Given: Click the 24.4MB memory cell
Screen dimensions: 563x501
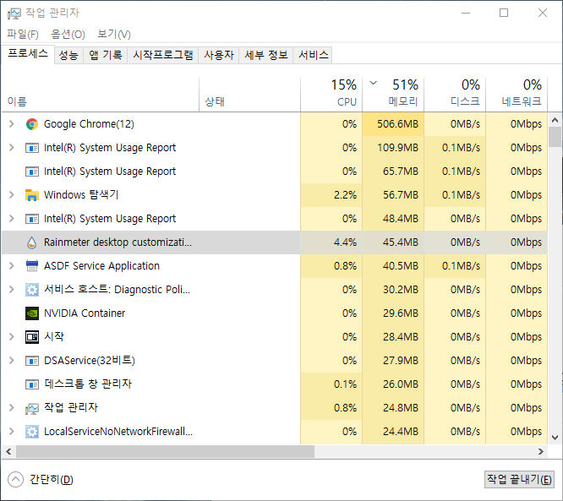Looking at the screenshot, I should click(393, 432).
